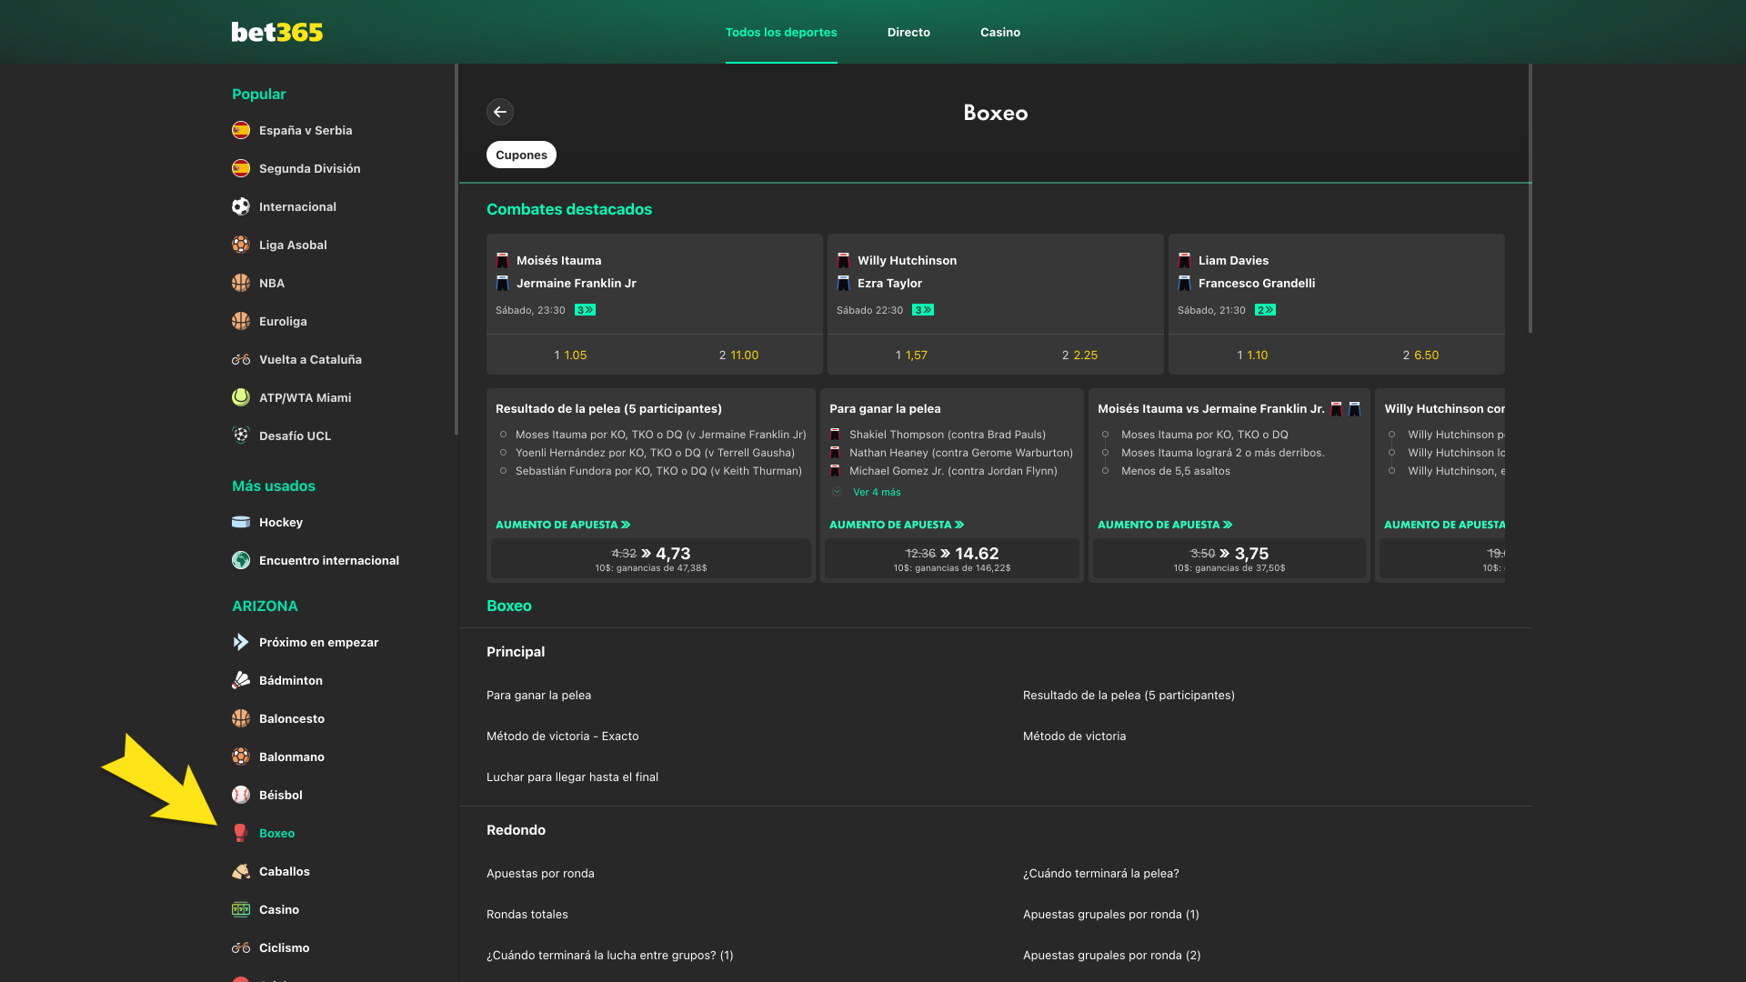Open Rondas totales market
The image size is (1746, 982).
[527, 914]
